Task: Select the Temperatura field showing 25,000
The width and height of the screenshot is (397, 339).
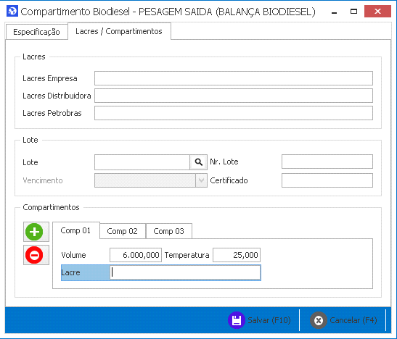Action: 237,255
